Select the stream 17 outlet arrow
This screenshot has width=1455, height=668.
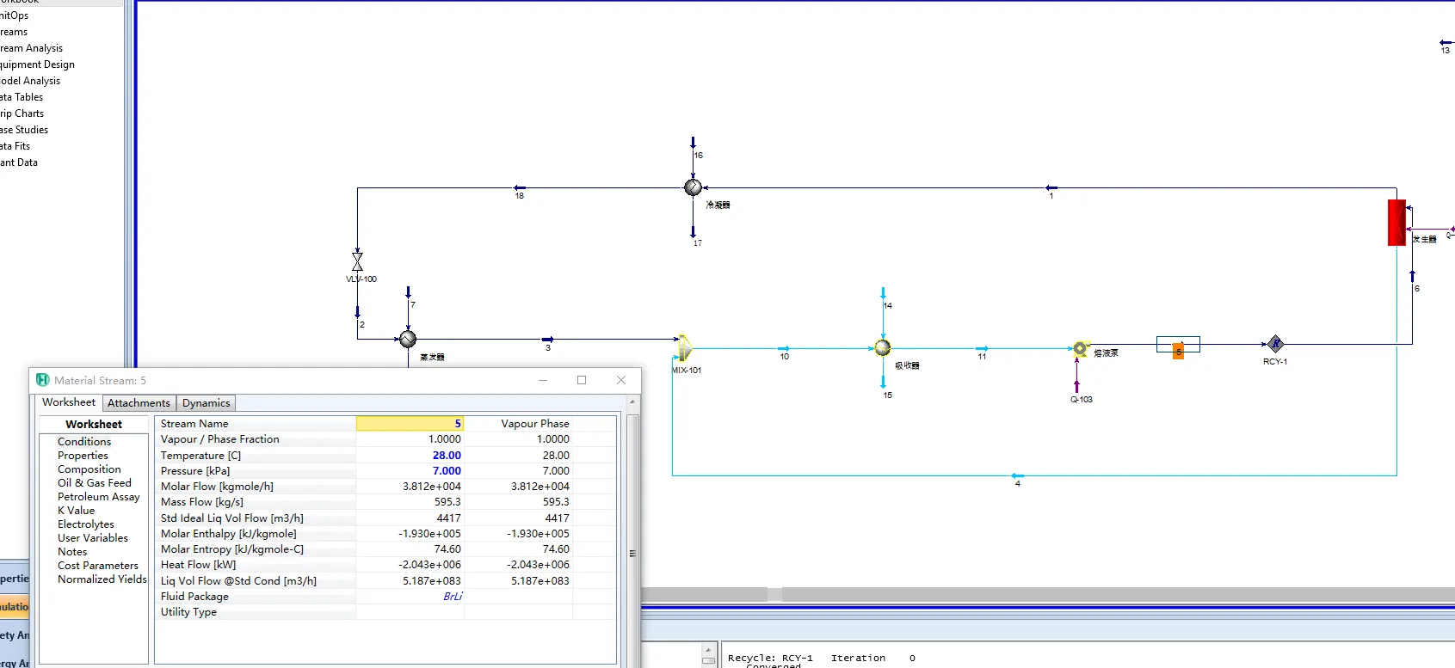pos(693,232)
